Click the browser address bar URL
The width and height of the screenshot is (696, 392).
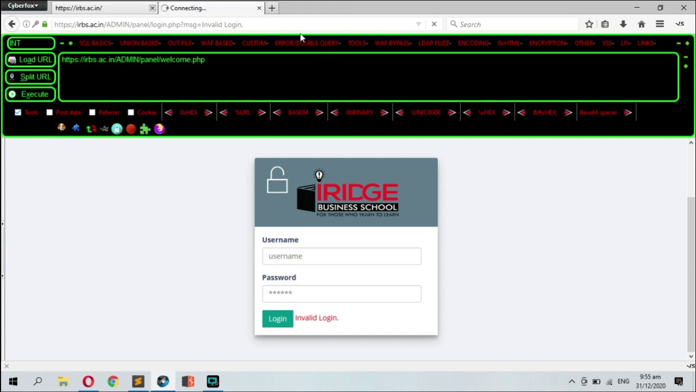click(x=148, y=24)
